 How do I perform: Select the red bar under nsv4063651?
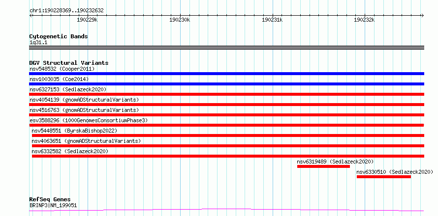tap(228, 146)
